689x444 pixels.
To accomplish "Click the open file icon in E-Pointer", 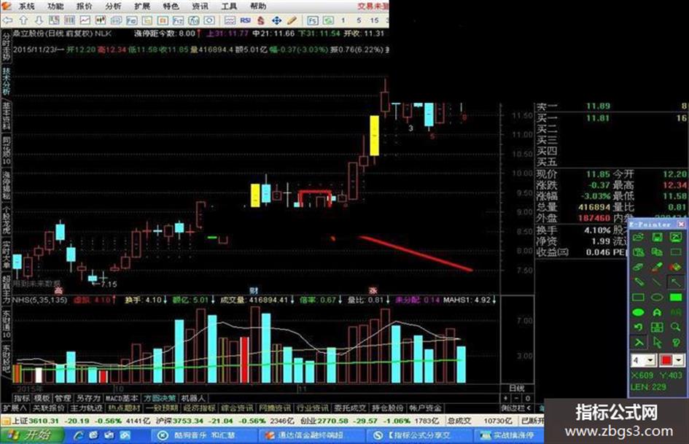I will click(x=638, y=238).
